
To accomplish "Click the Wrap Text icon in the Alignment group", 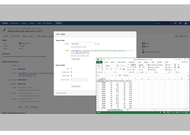I will pos(135,65).
